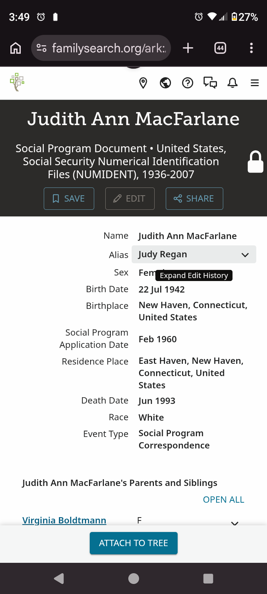Tap the padlock icon beside record title
This screenshot has width=267, height=594.
256,161
